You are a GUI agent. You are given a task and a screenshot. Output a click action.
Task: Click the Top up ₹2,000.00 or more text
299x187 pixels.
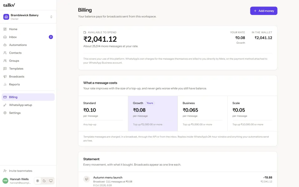coord(148,124)
